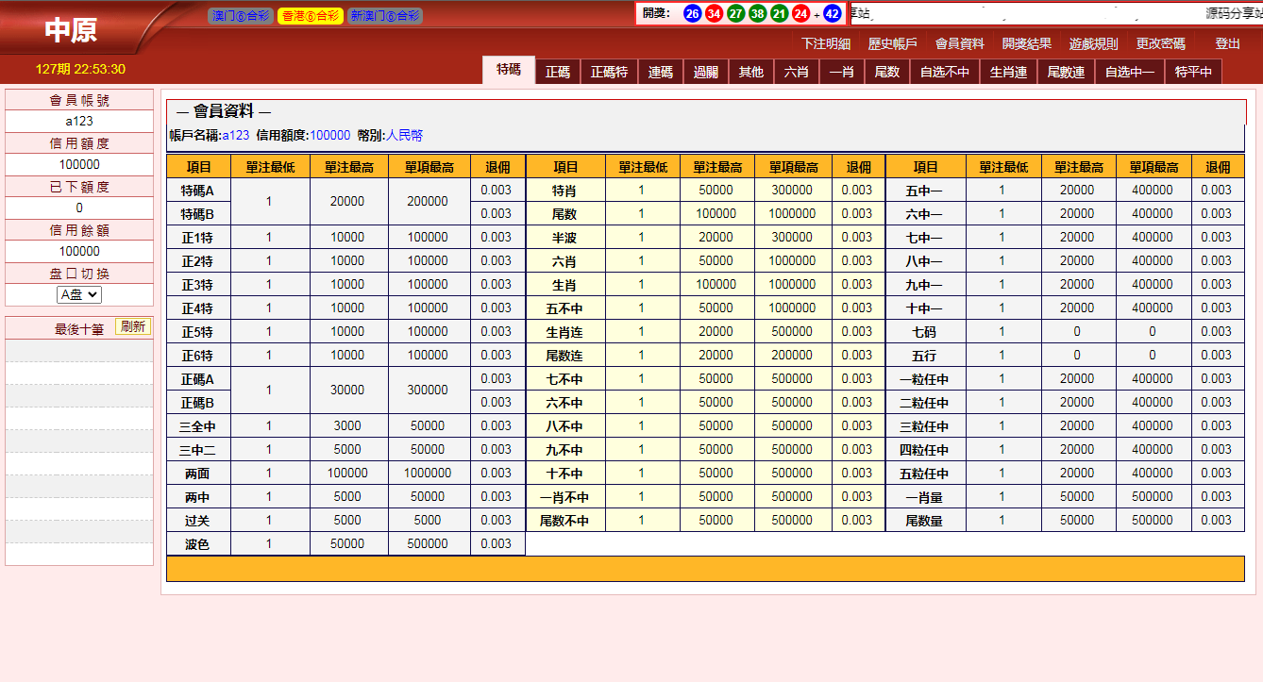Click the 五中一 row label

pos(926,190)
